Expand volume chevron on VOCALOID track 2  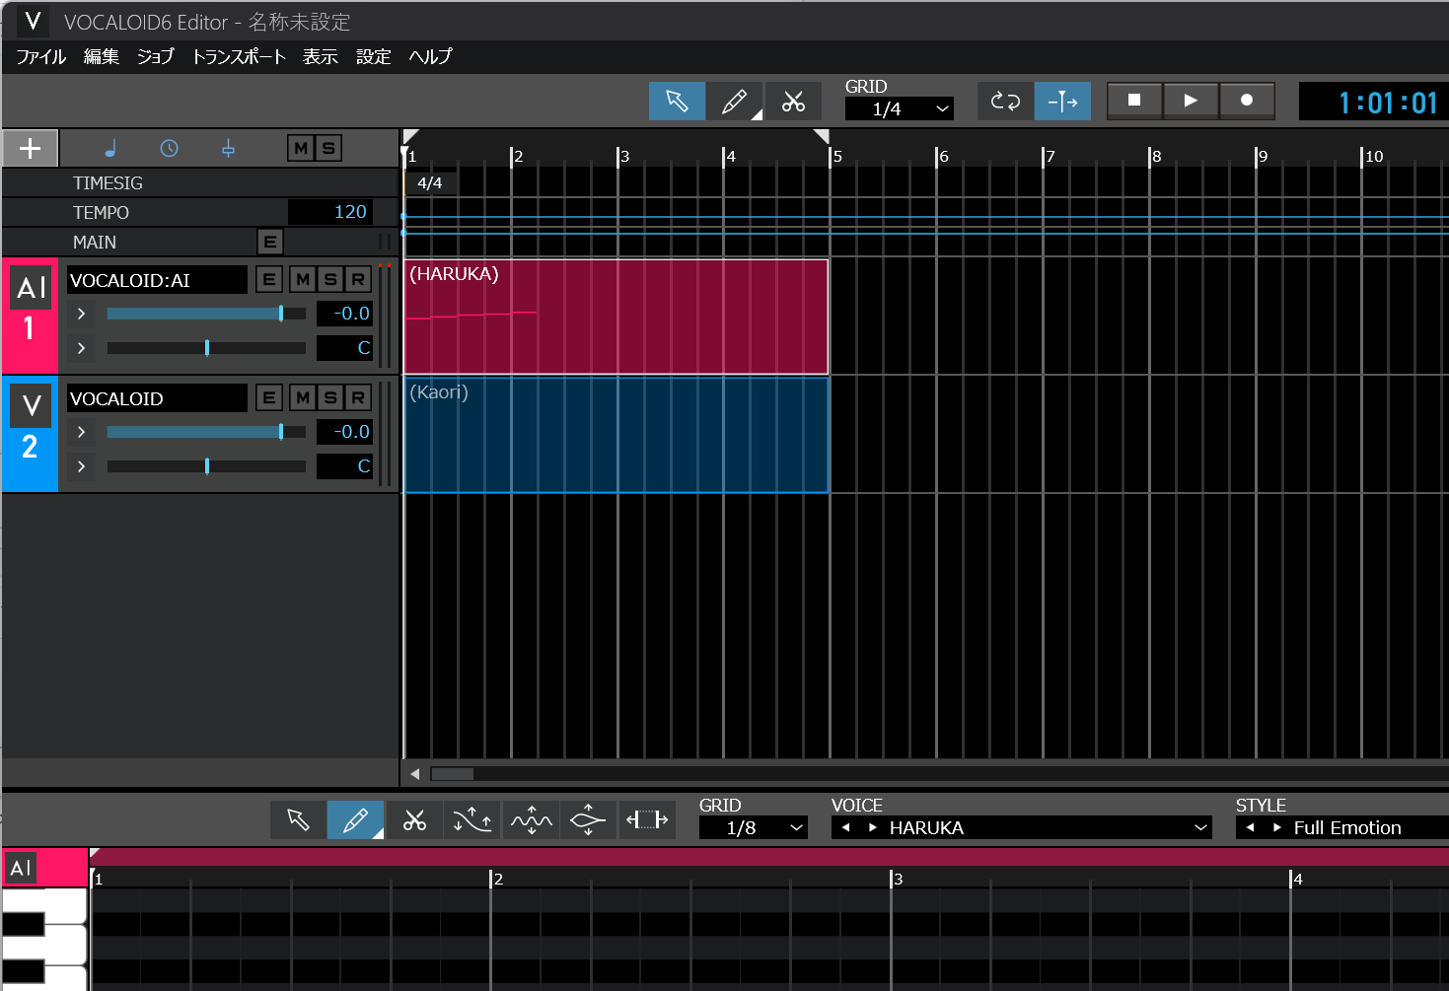81,432
